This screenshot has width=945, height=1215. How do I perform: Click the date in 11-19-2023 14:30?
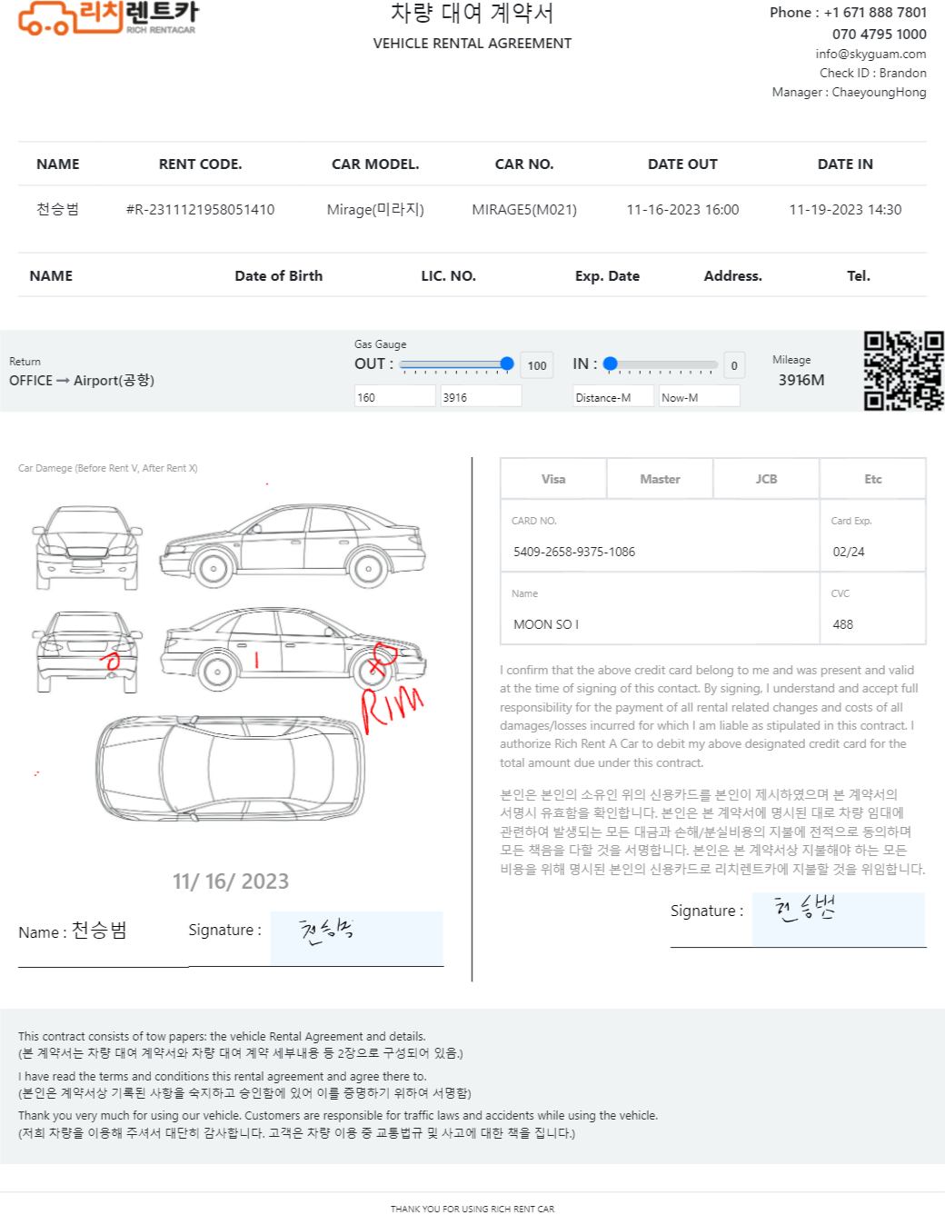tap(845, 210)
